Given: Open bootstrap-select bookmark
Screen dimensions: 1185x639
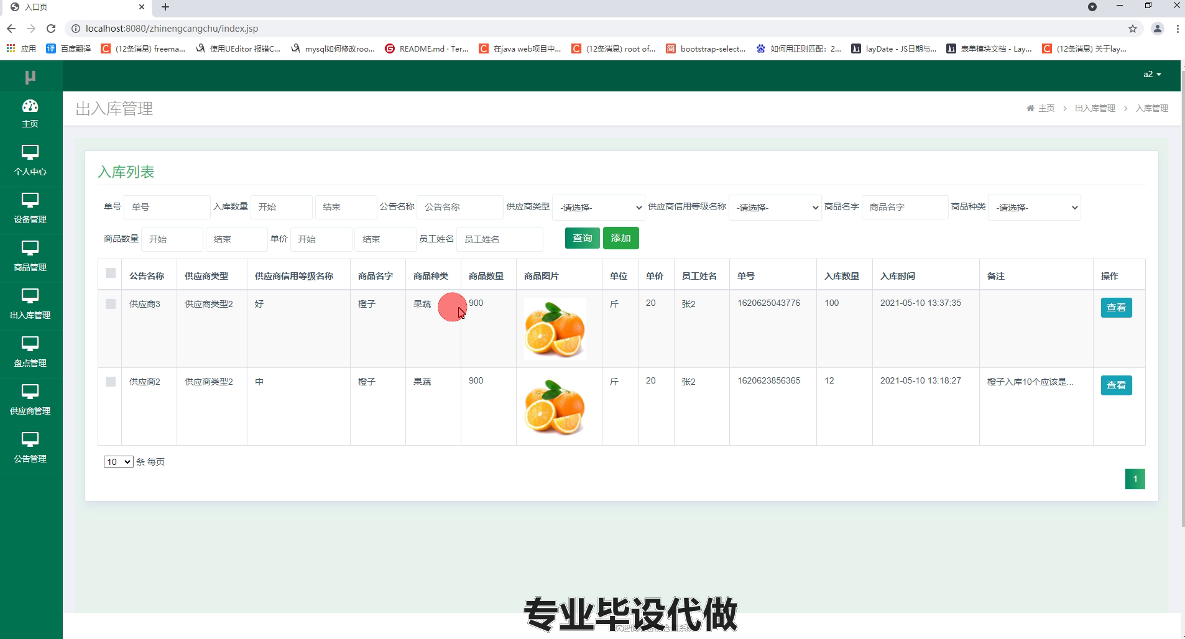Looking at the screenshot, I should [x=706, y=48].
